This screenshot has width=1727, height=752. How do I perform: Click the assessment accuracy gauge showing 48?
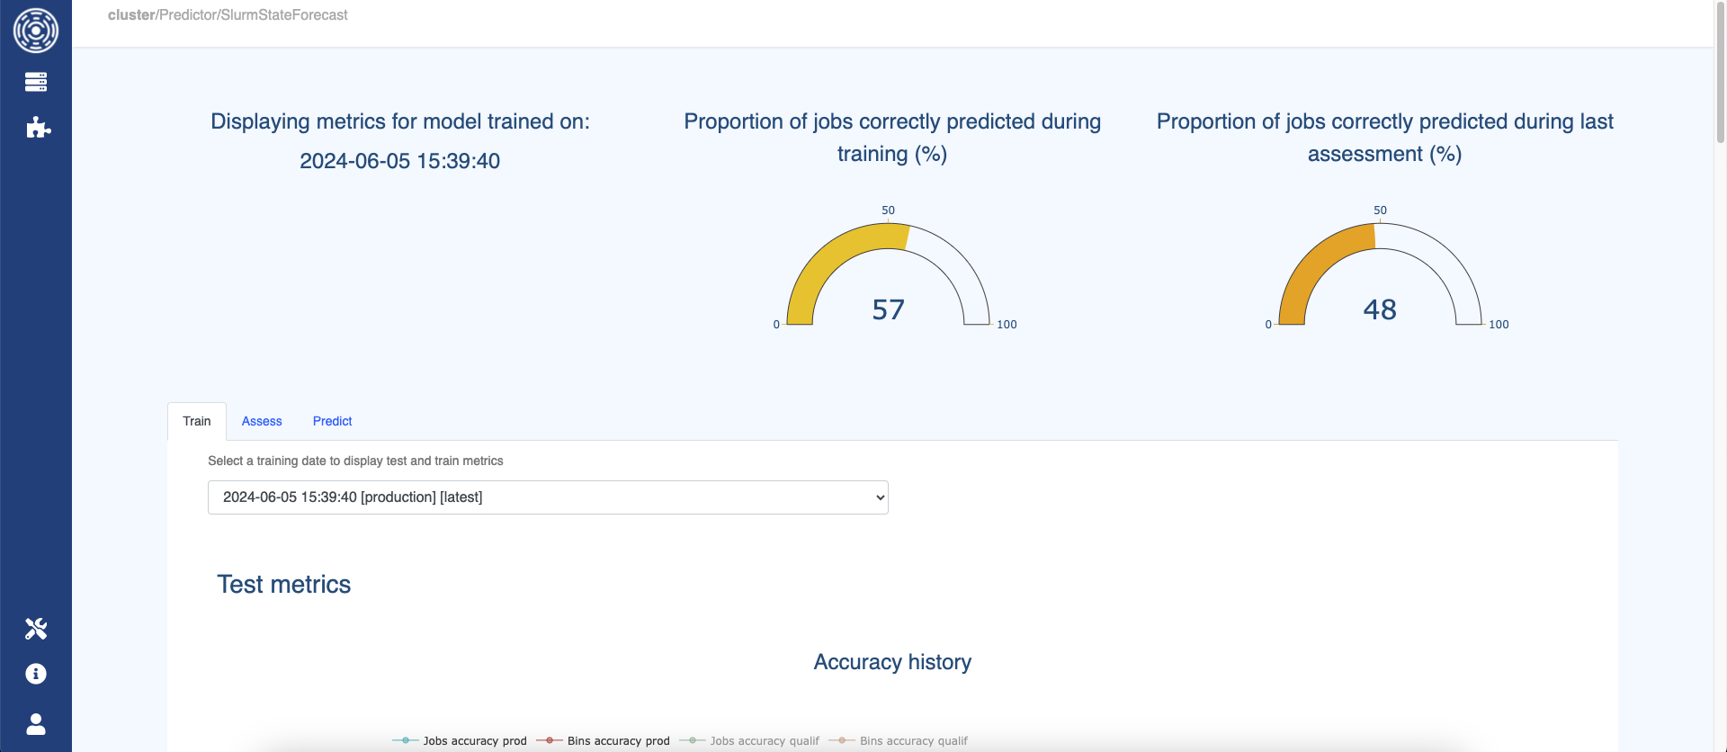pyautogui.click(x=1380, y=279)
